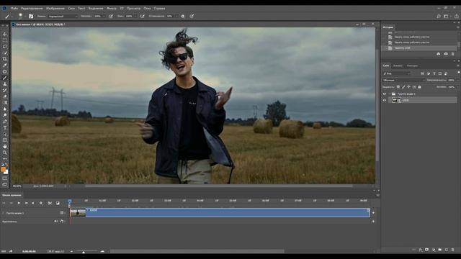This screenshot has width=461, height=259.
Task: Delete layer using Layers panel trash icon
Action: tap(453, 250)
